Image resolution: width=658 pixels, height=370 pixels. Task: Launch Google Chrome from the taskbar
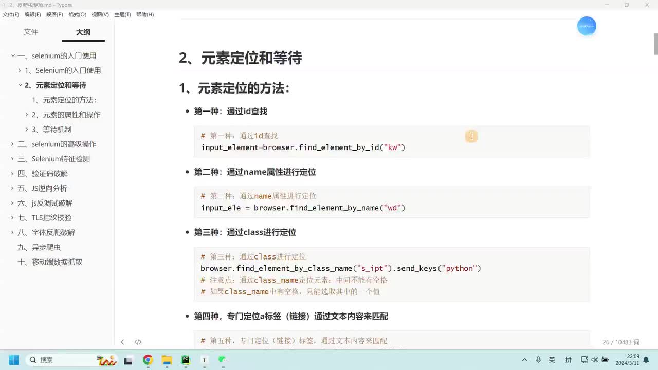[148, 360]
